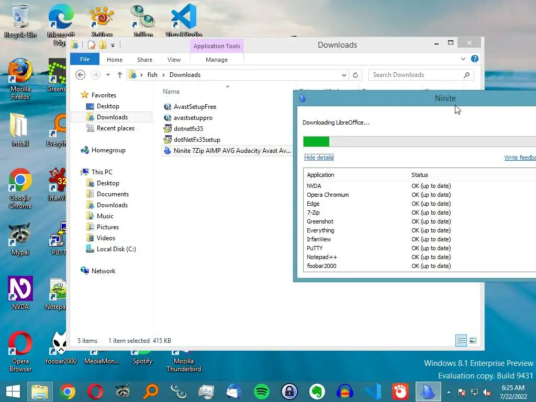536x402 pixels.
Task: Launch foobar2000 desktop shortcut
Action: [x=61, y=348]
